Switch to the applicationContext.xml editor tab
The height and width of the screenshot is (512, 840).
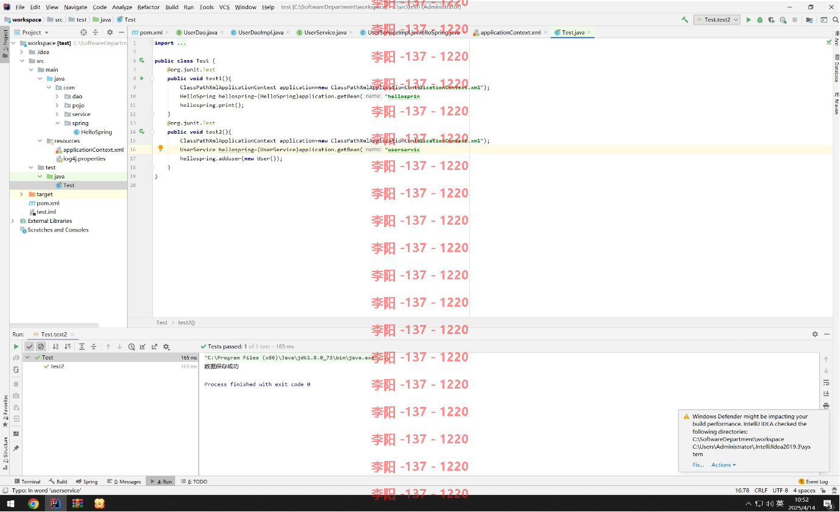511,32
